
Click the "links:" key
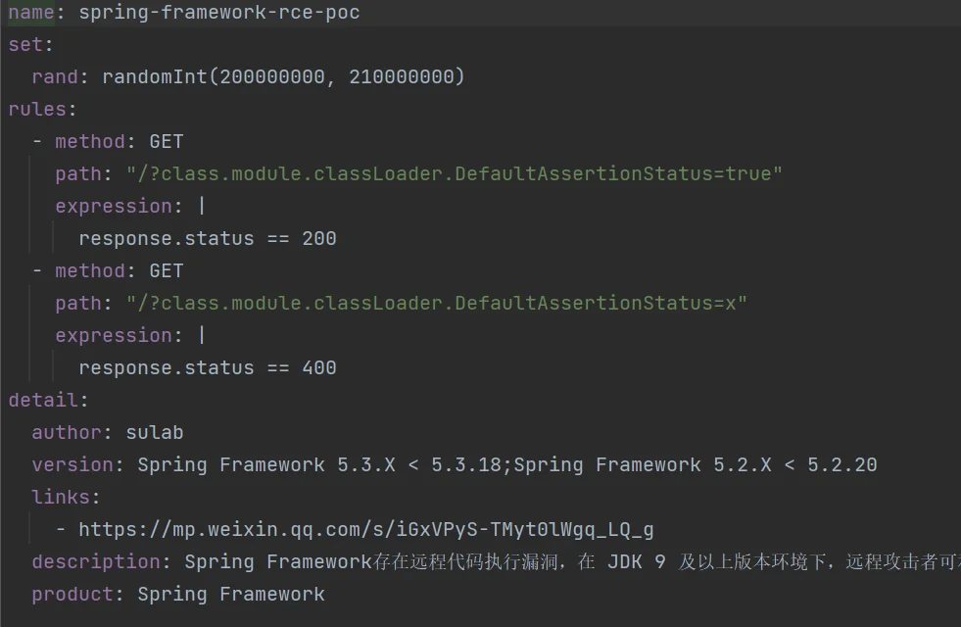tap(67, 497)
